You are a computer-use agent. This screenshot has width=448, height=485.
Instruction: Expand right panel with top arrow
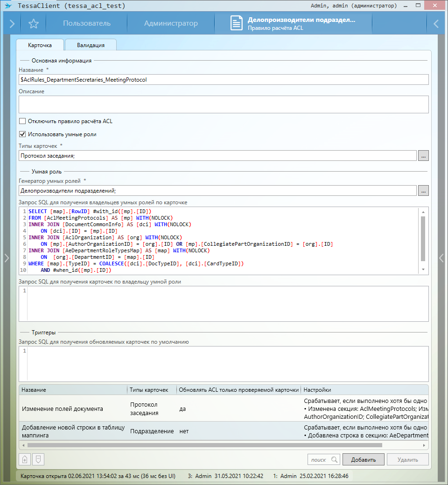[436, 24]
